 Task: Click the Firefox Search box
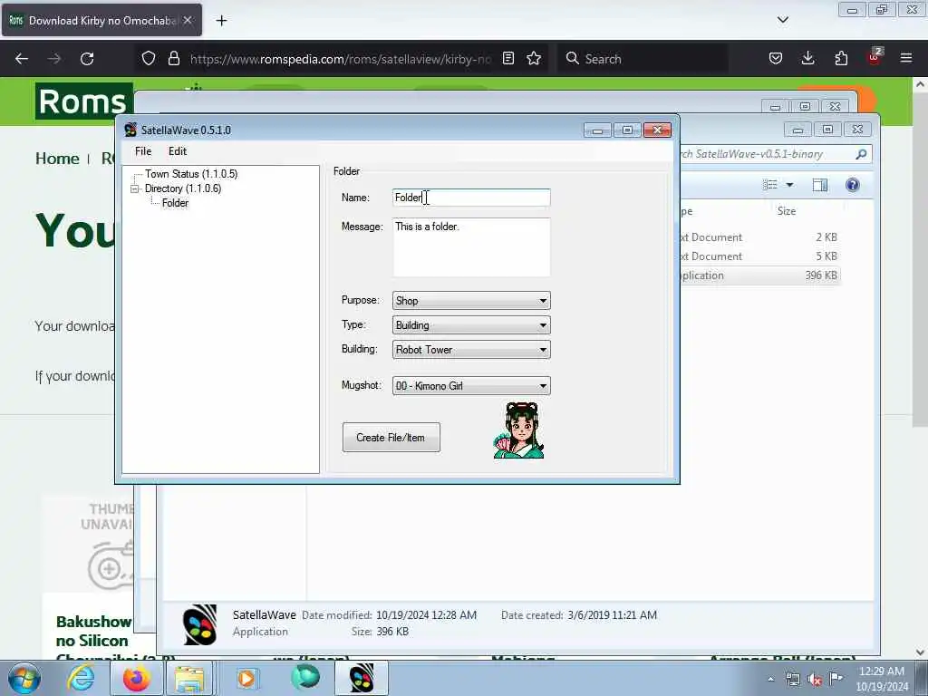click(x=643, y=59)
